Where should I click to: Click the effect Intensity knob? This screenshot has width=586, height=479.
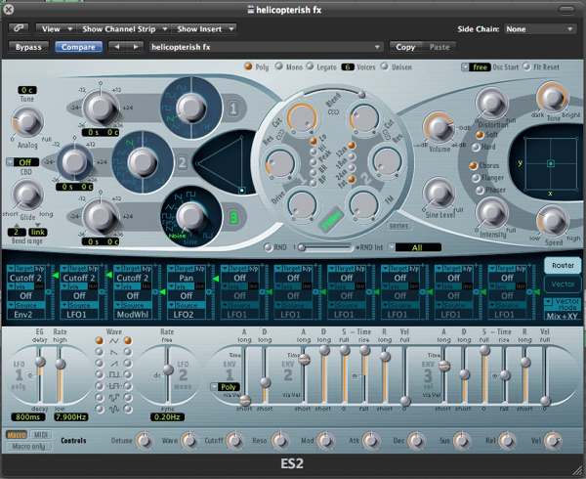(x=491, y=212)
